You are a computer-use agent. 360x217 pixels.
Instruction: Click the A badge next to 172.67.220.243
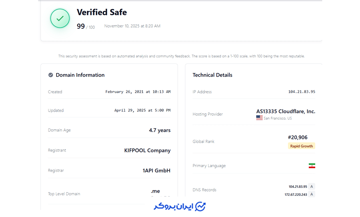[x=312, y=194]
